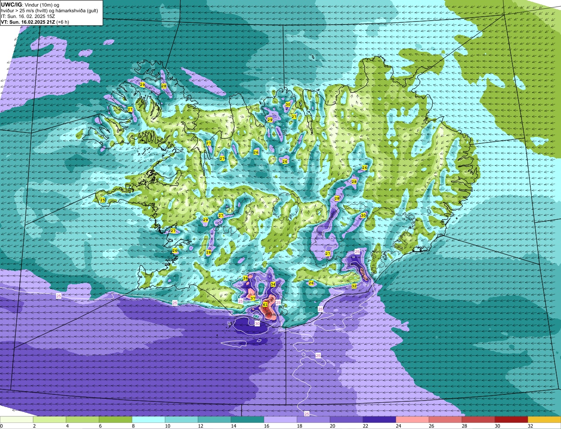Select the legend scale tick label 8

(x=133, y=426)
